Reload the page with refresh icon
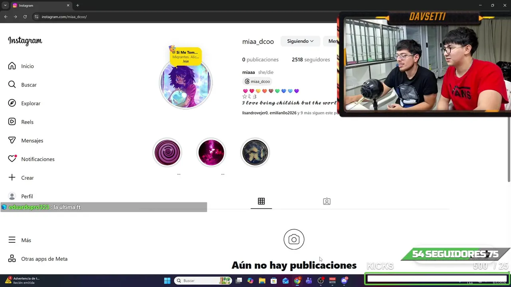511x287 pixels. (25, 17)
